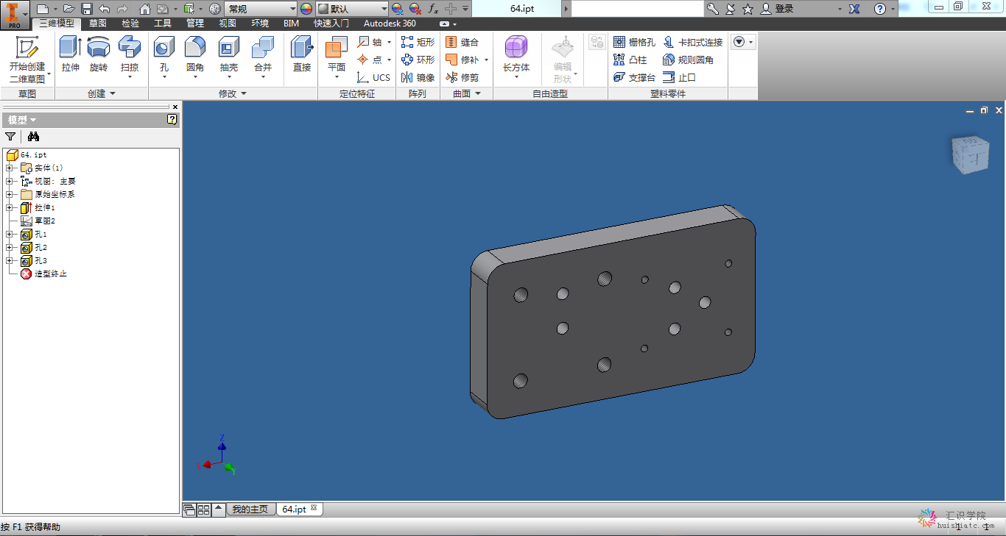Create a work Point (点)

[x=371, y=60]
